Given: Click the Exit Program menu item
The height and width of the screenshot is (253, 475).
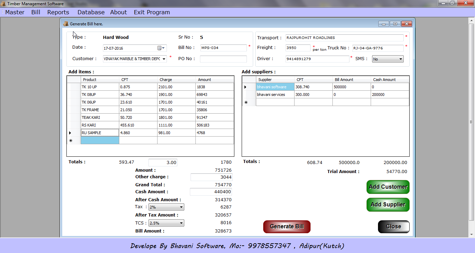Looking at the screenshot, I should coord(152,12).
